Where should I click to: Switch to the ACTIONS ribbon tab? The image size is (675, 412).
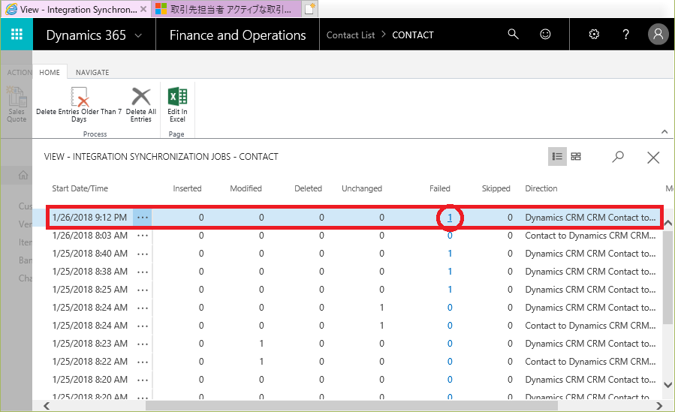tap(20, 72)
